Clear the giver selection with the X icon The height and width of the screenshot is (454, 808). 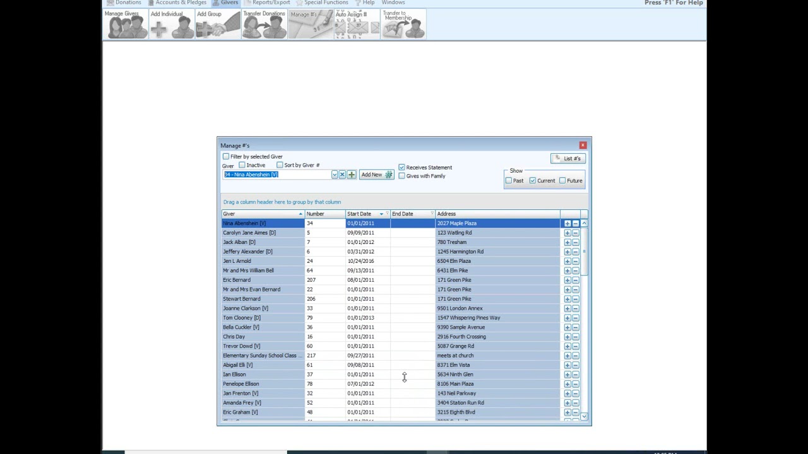(342, 174)
